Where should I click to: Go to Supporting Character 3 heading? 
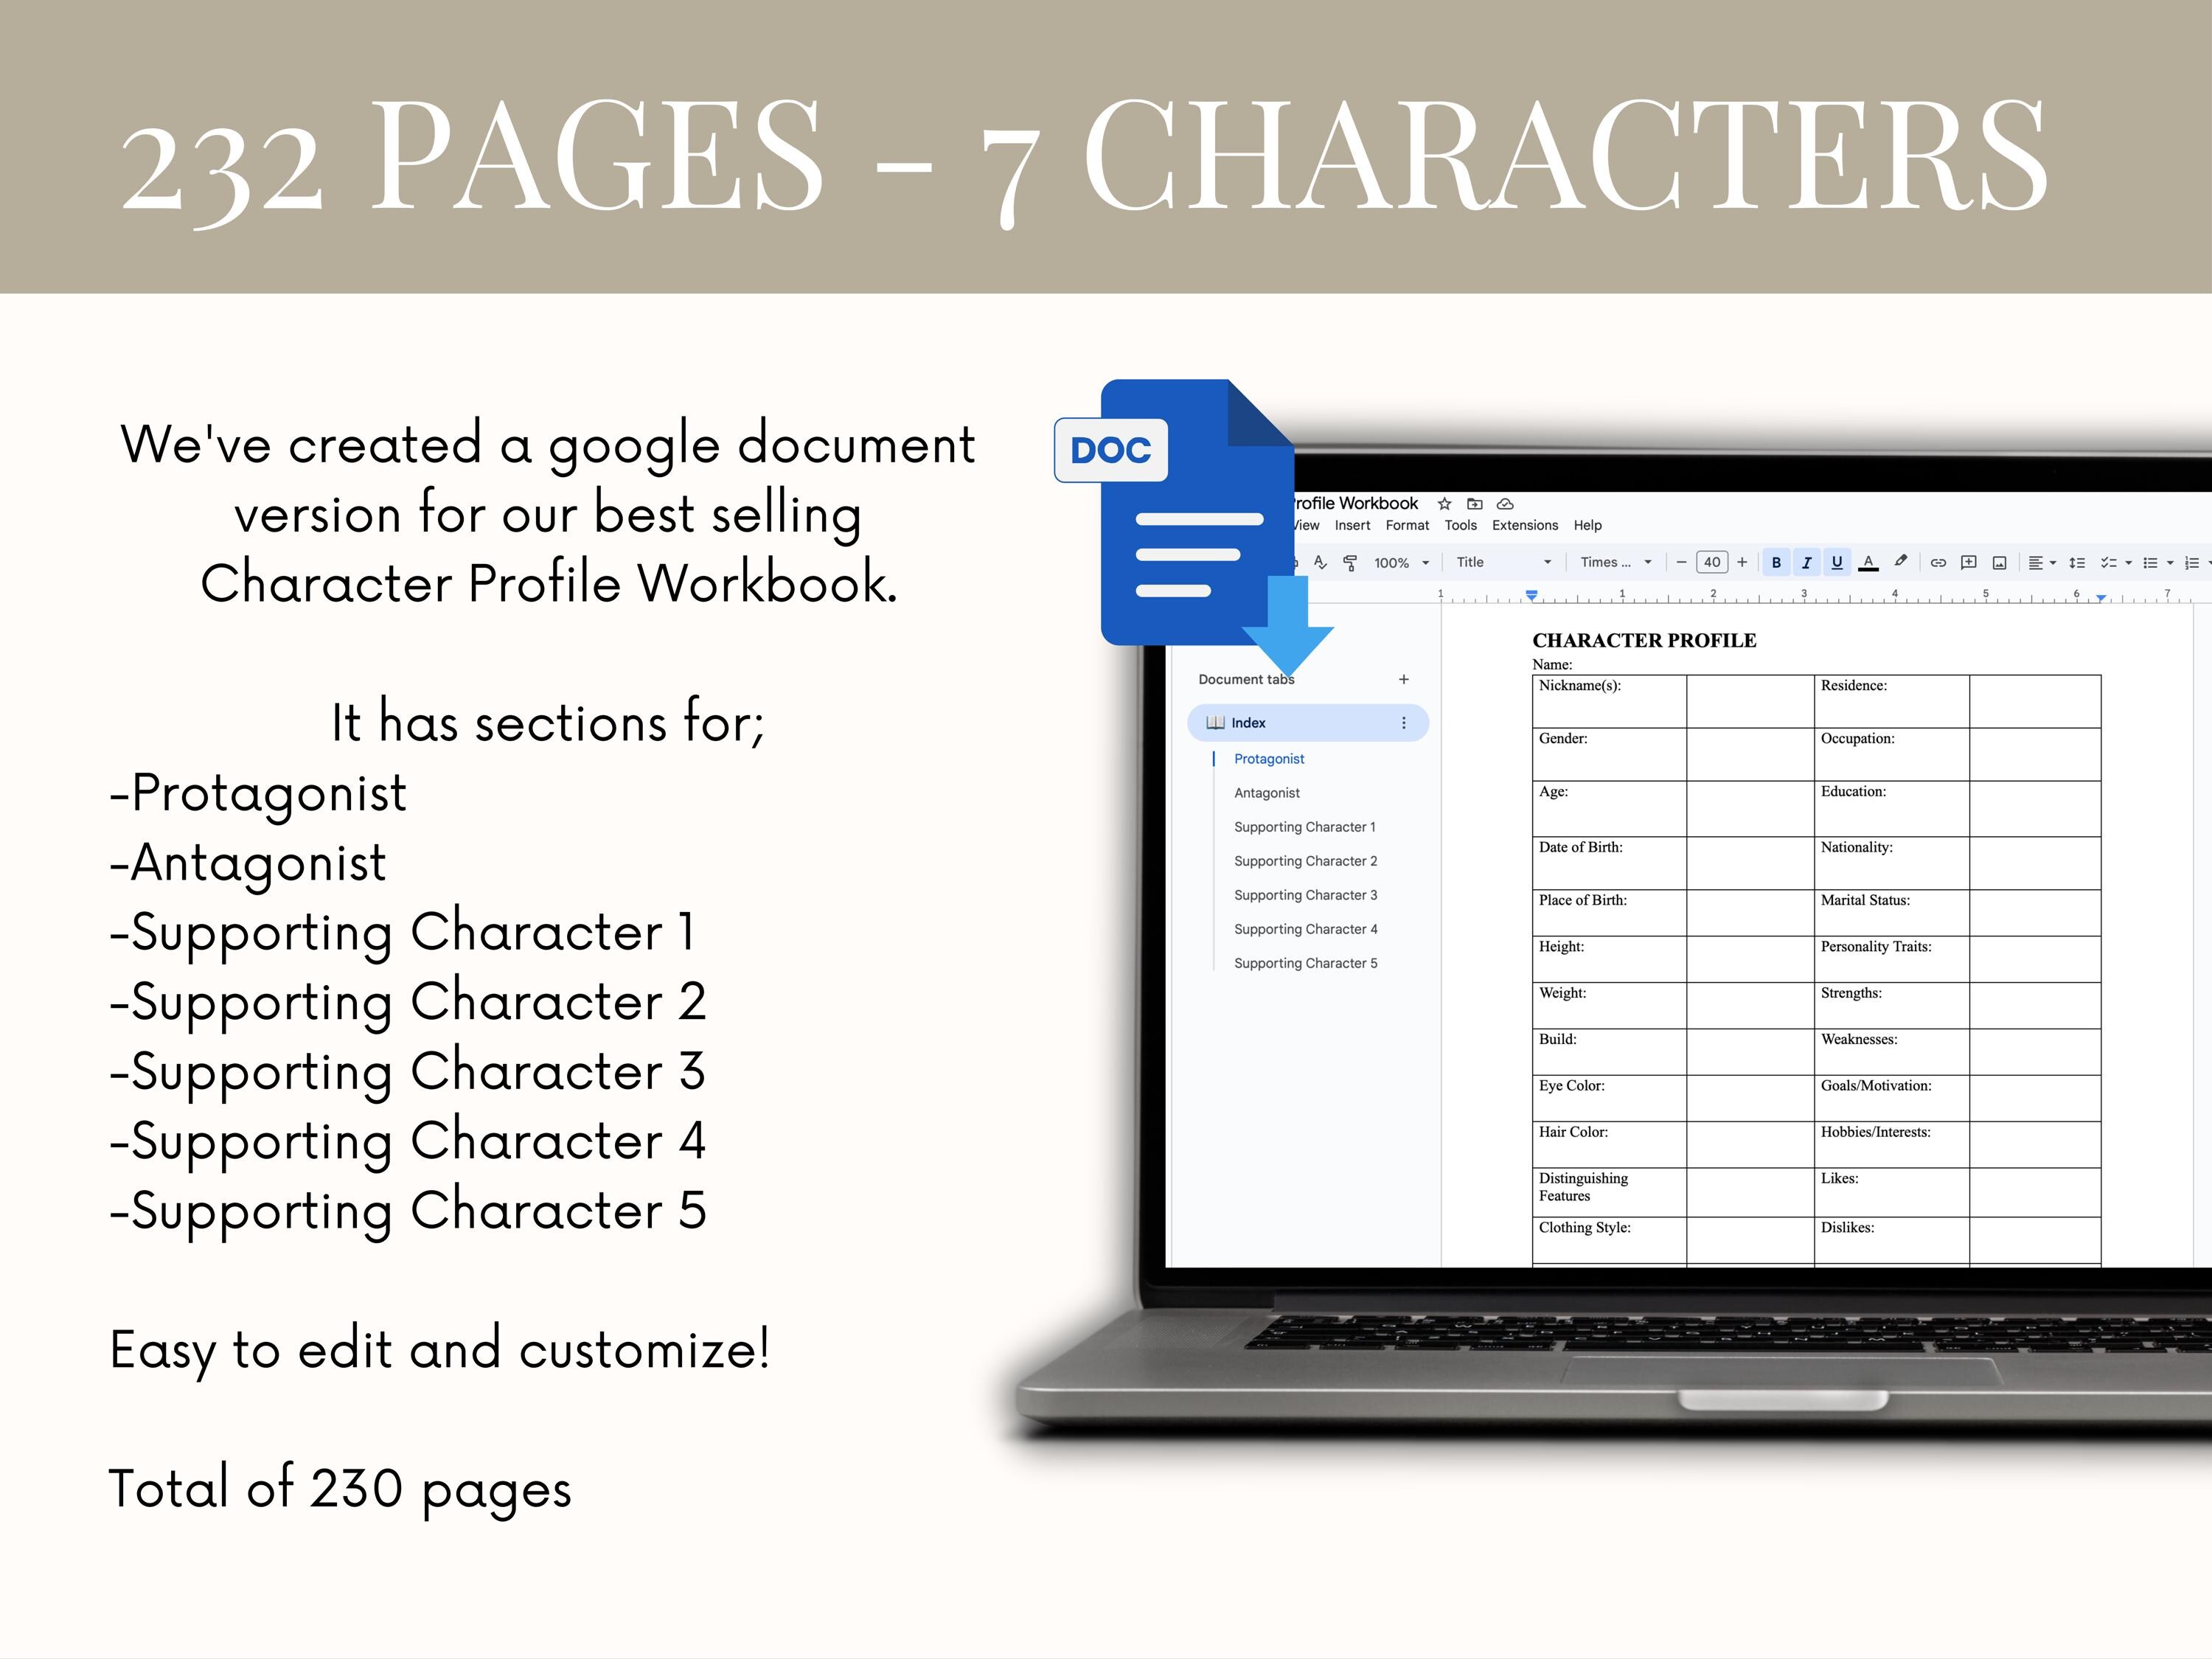[1305, 895]
